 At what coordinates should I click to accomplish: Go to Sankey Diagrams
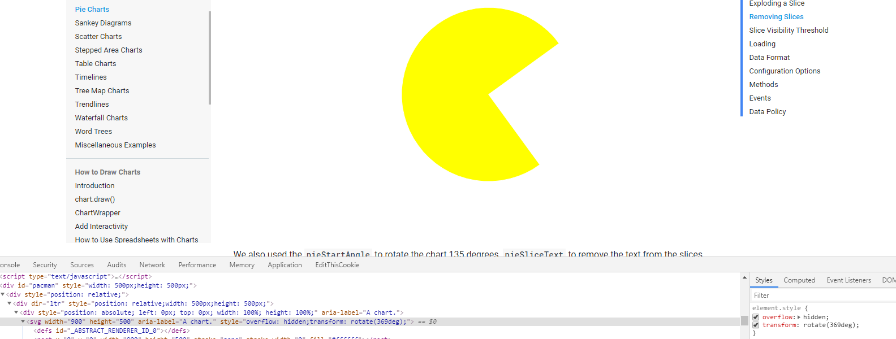pos(103,23)
